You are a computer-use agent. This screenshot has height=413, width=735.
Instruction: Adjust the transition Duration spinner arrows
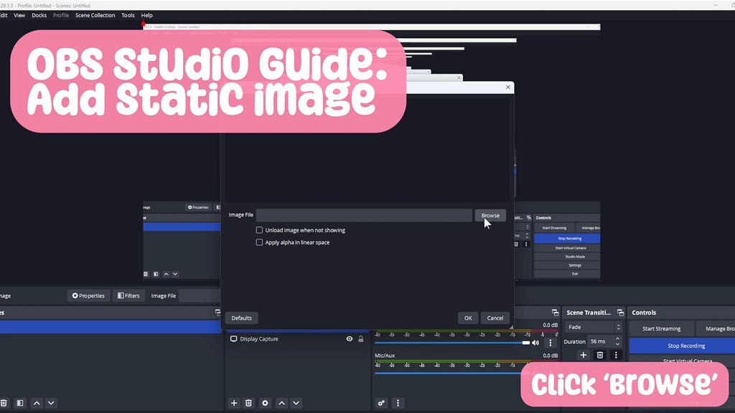coord(617,341)
